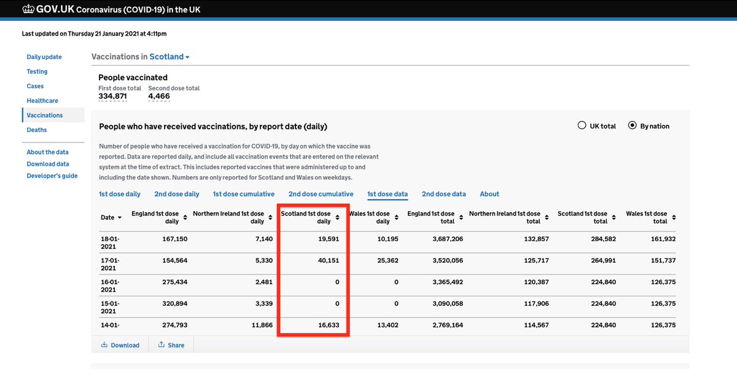Select the By nation radio button

(632, 126)
